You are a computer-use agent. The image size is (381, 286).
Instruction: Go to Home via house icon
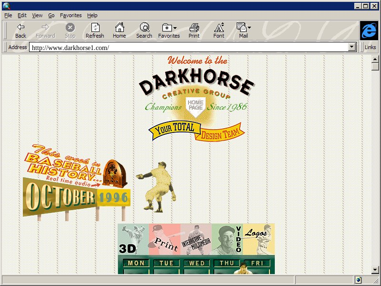point(119,28)
